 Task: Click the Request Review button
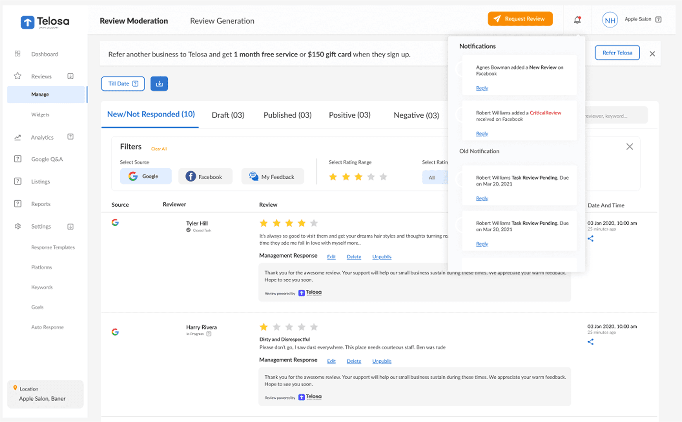point(520,19)
